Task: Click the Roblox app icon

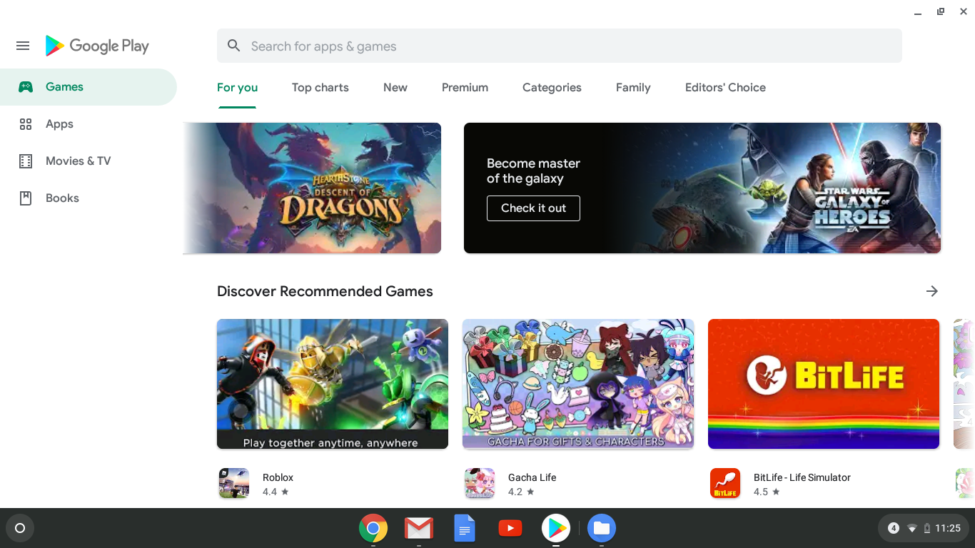Action: 233,483
